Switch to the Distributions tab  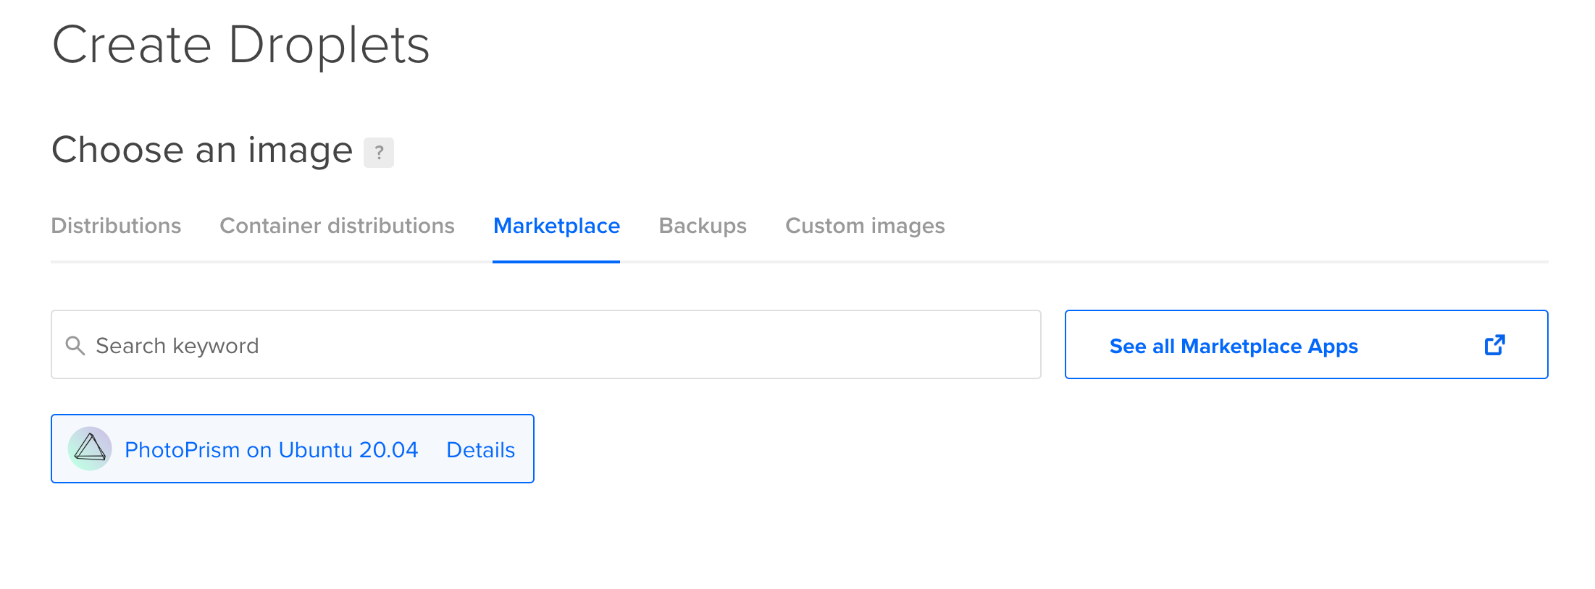tap(116, 226)
